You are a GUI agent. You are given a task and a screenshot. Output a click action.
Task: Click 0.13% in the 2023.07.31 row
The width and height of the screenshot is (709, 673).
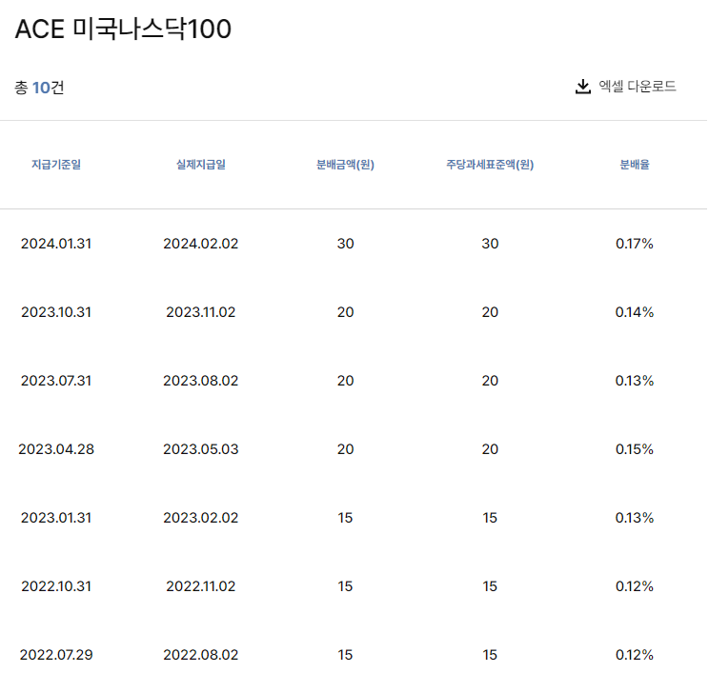(635, 381)
